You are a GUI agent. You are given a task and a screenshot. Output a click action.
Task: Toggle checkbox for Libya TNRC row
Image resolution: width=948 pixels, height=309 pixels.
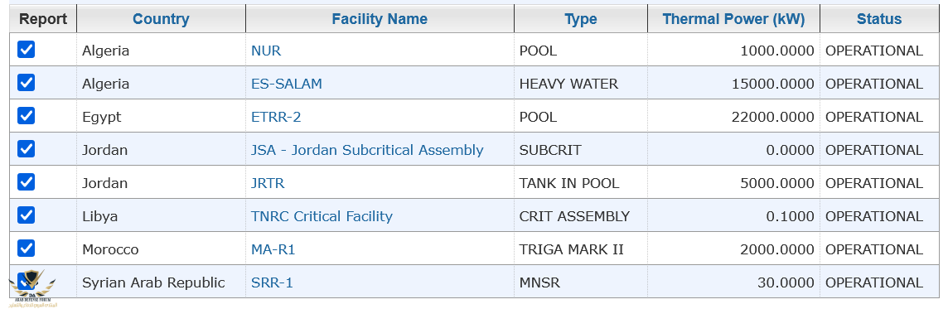(x=26, y=215)
